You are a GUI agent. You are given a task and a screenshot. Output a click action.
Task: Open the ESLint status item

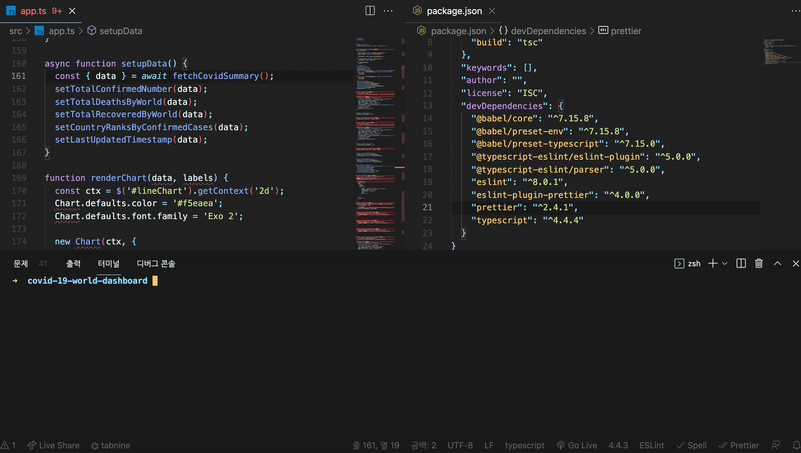[651, 445]
